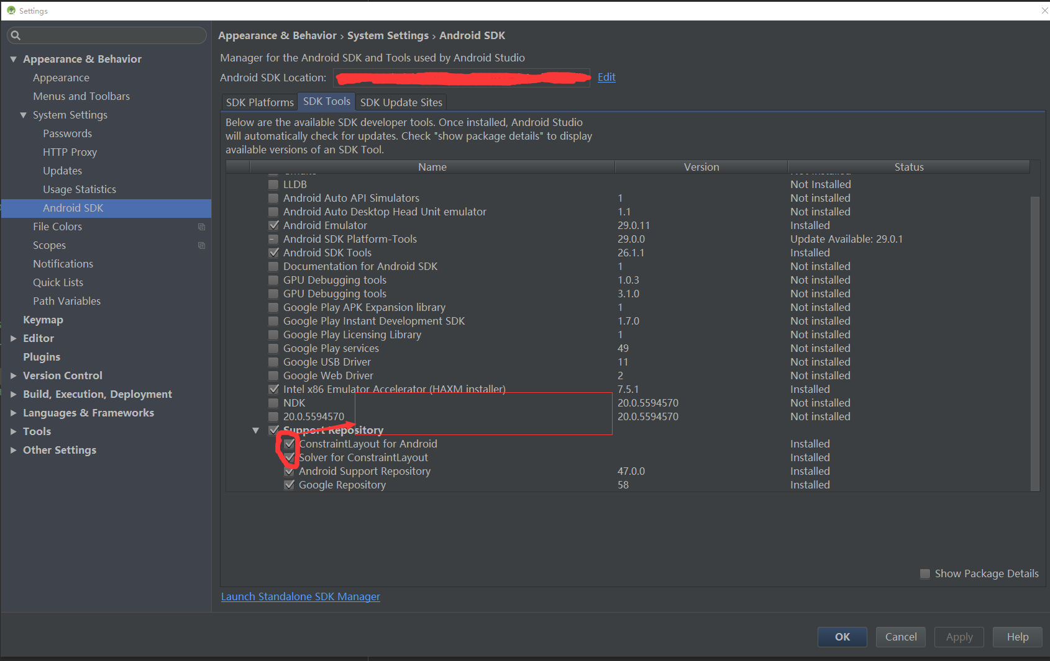Collapse the System Settings subtree
Image resolution: width=1050 pixels, height=661 pixels.
(23, 115)
